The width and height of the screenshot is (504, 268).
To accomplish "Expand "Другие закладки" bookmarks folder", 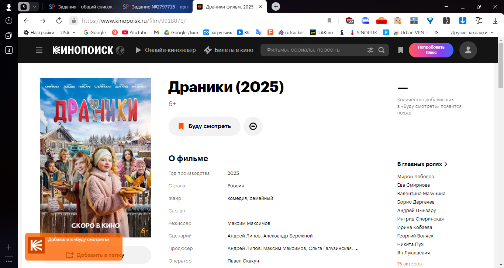I will pos(472,32).
